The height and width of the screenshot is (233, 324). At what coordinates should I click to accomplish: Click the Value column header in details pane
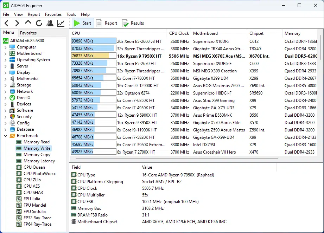(x=208, y=167)
